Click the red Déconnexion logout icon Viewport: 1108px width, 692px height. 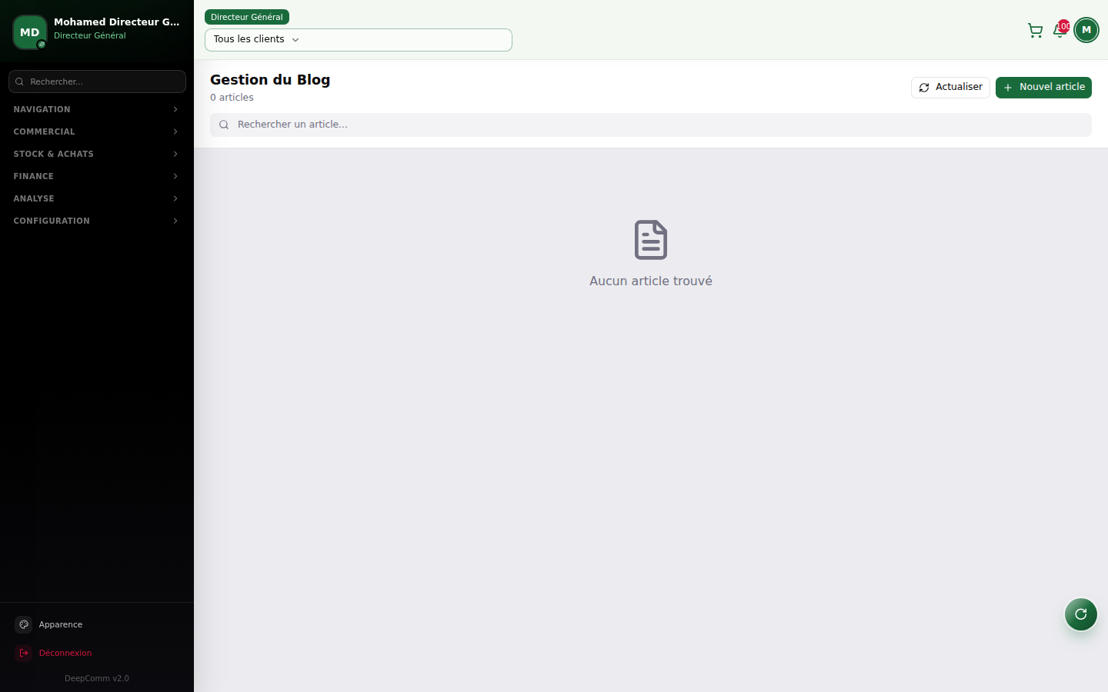(x=24, y=653)
